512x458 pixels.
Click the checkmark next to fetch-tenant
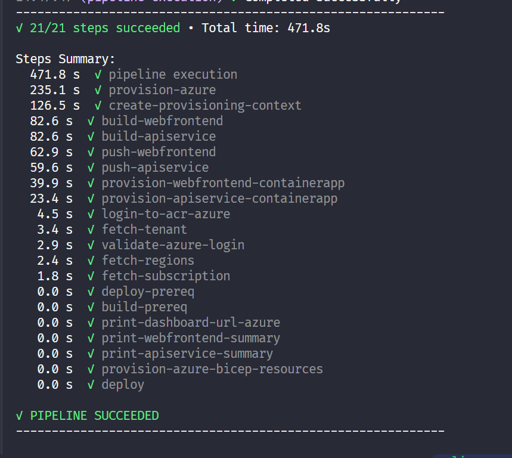(91, 230)
